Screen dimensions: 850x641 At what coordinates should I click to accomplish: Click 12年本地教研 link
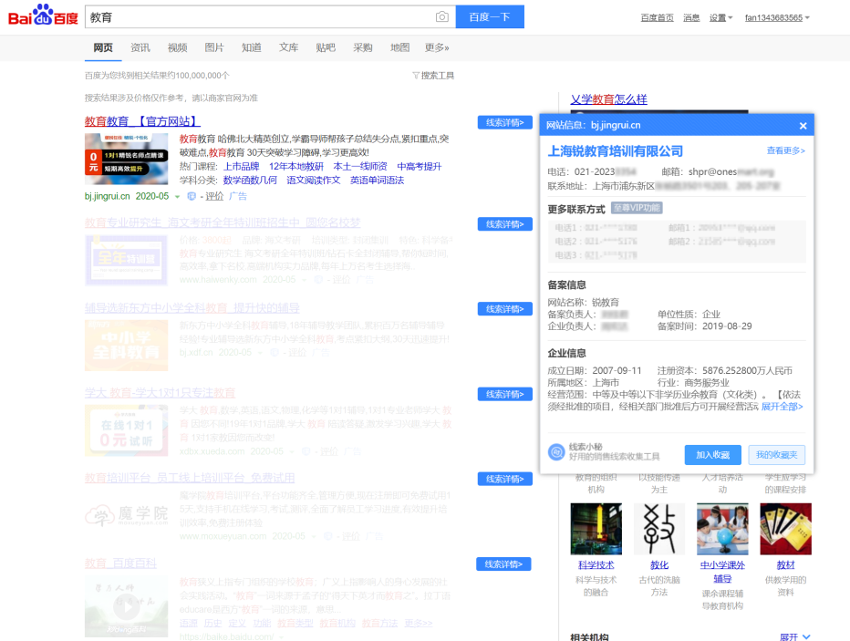[296, 166]
